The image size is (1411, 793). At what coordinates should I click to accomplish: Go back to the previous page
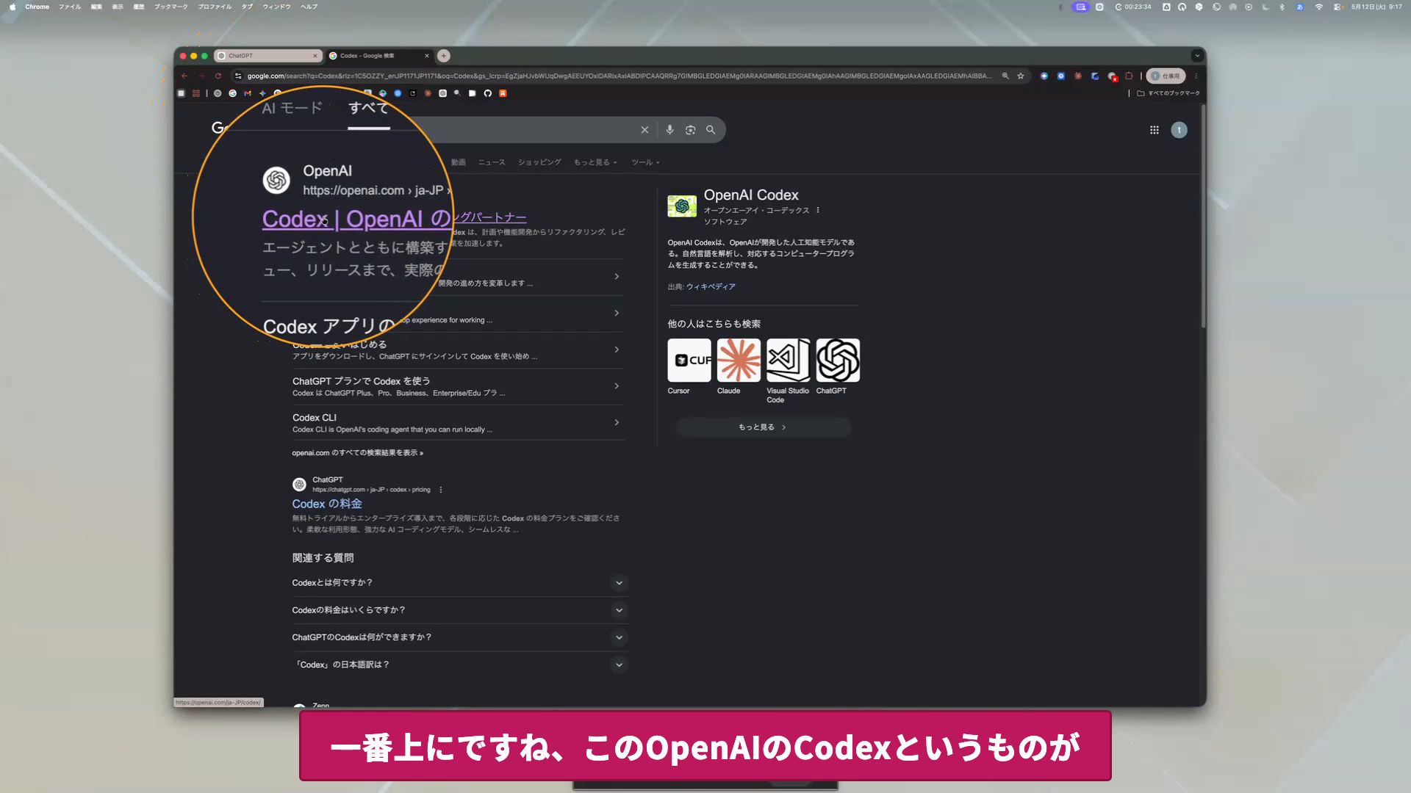[x=184, y=76]
